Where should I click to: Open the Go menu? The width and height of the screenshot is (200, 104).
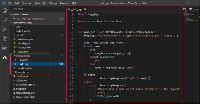tap(45, 3)
